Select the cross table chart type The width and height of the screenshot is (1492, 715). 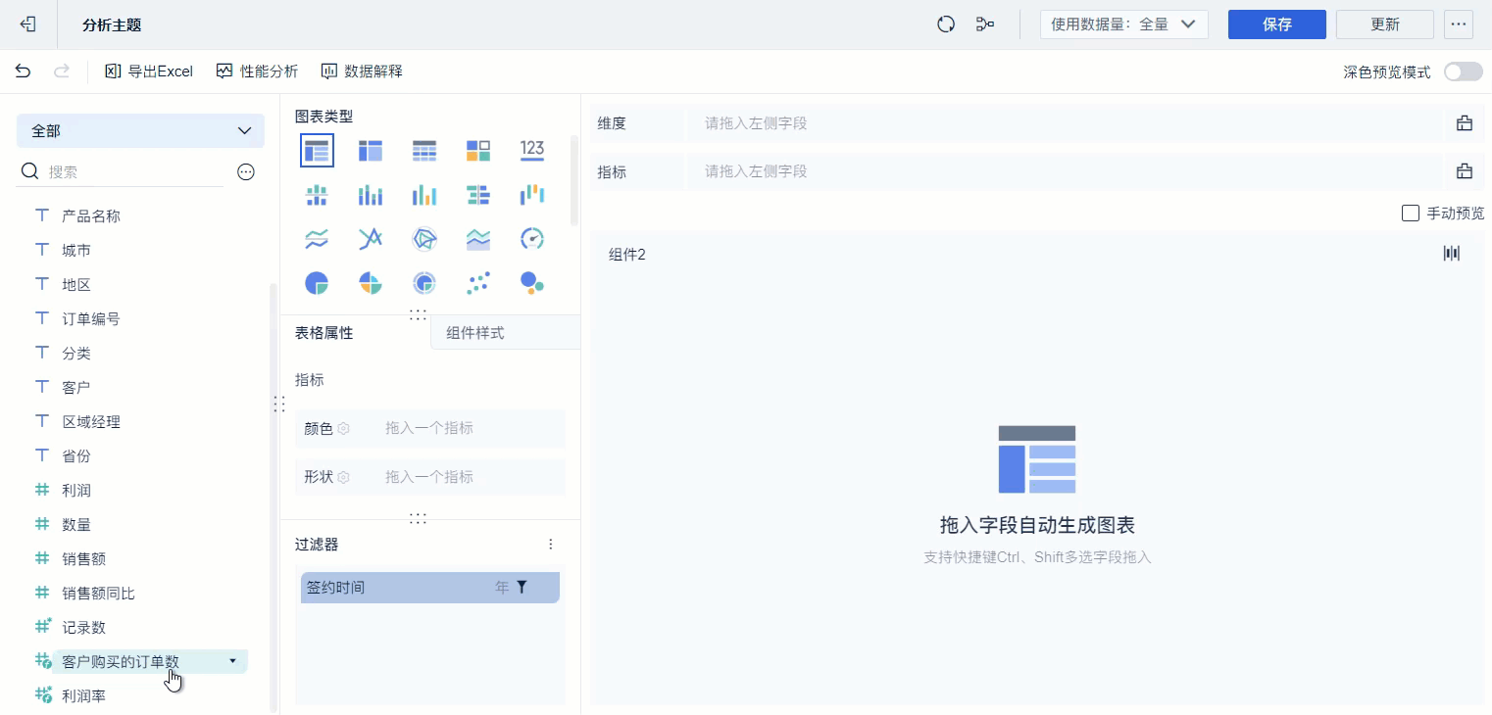click(371, 150)
